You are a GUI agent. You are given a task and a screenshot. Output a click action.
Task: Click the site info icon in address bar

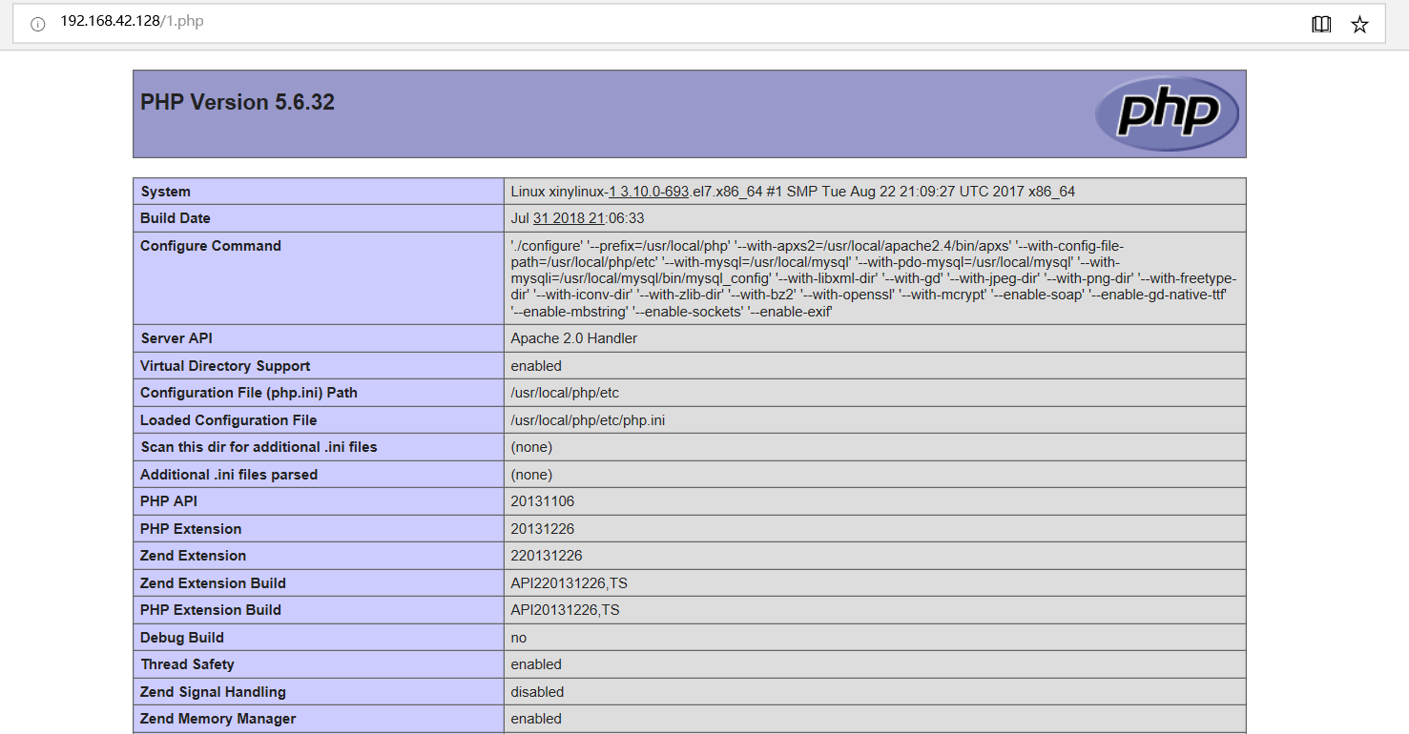coord(38,24)
